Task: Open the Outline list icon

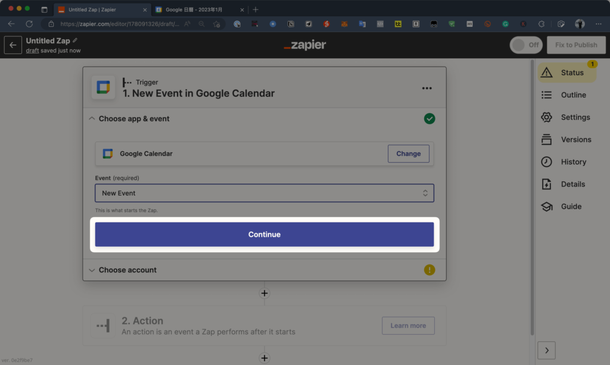Action: (547, 95)
